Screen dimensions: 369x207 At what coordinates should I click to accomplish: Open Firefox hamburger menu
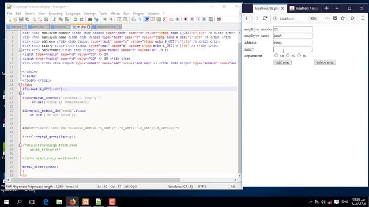pos(363,18)
